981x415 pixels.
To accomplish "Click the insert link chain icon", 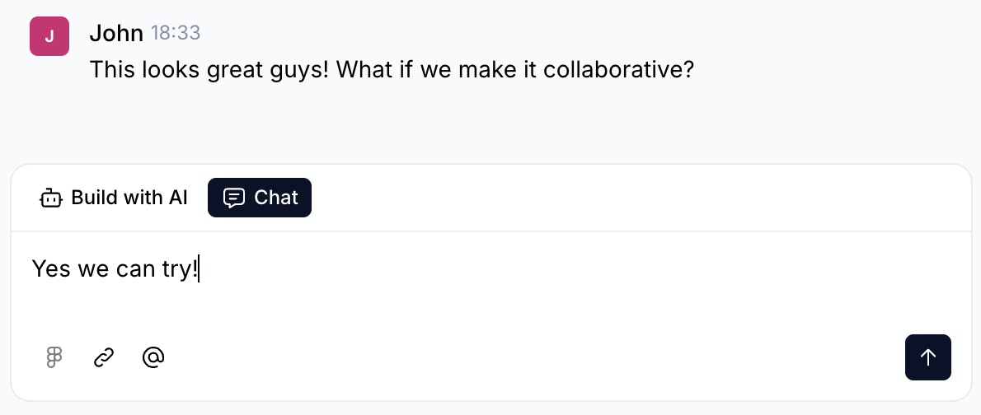I will click(103, 357).
